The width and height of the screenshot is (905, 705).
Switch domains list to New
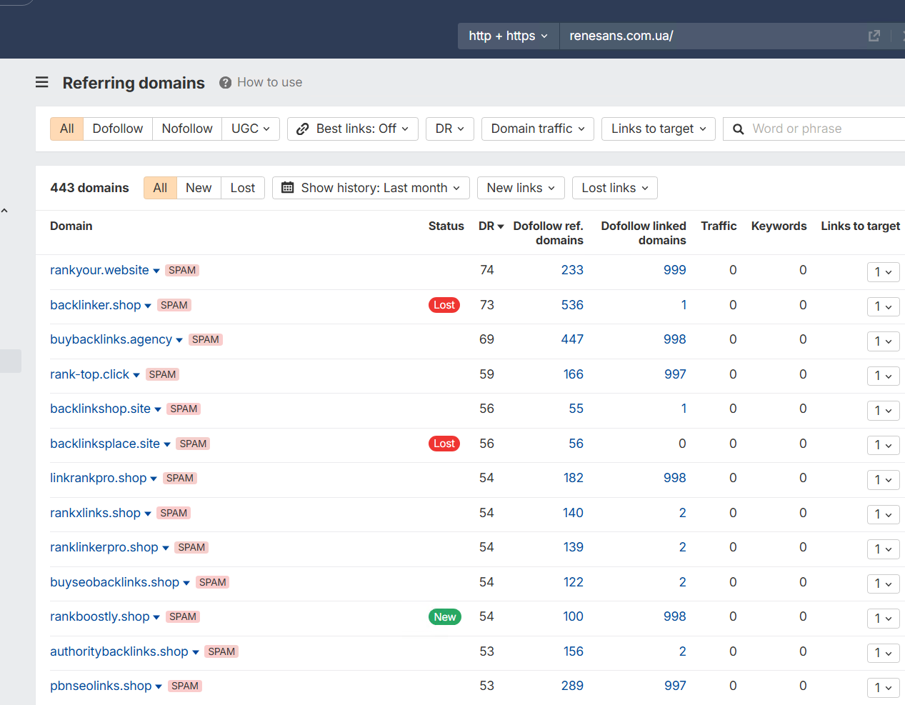(x=199, y=188)
